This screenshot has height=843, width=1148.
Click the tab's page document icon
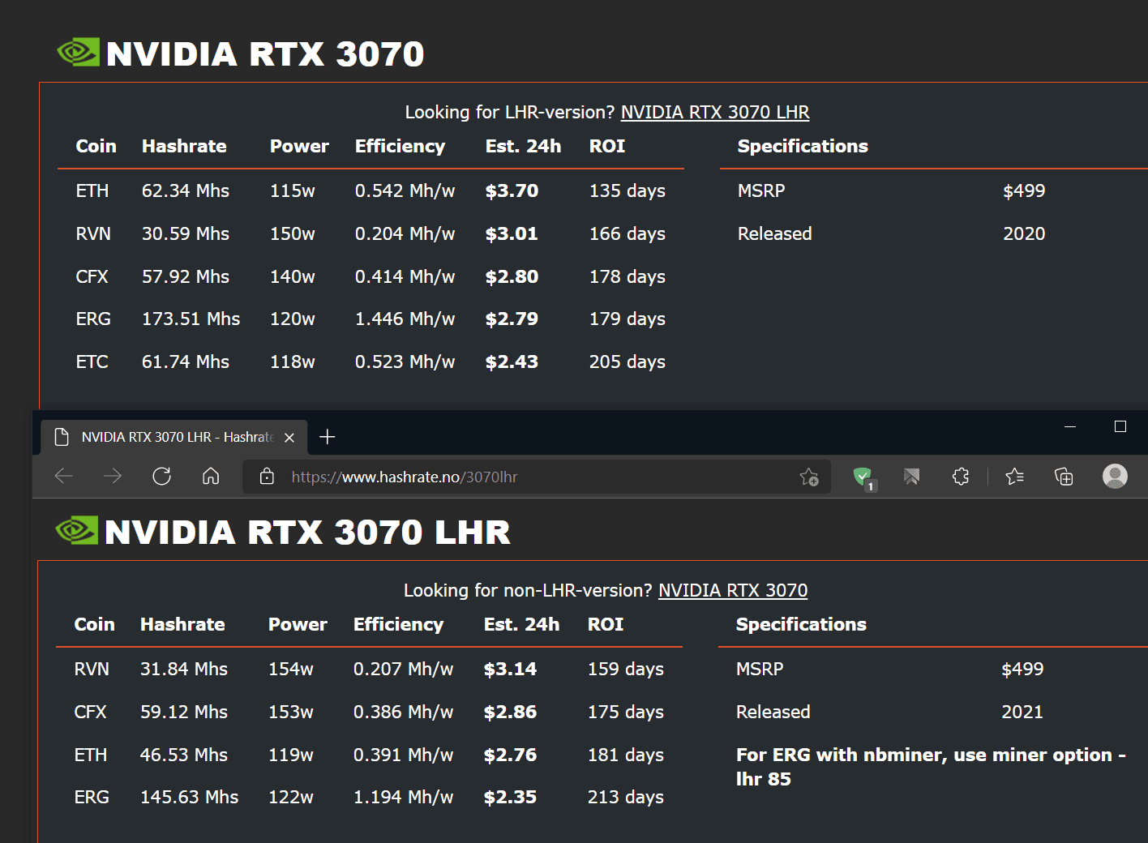[62, 437]
